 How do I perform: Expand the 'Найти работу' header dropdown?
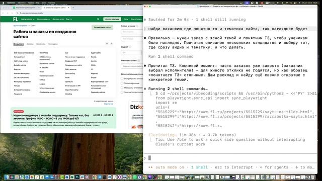(27, 19)
